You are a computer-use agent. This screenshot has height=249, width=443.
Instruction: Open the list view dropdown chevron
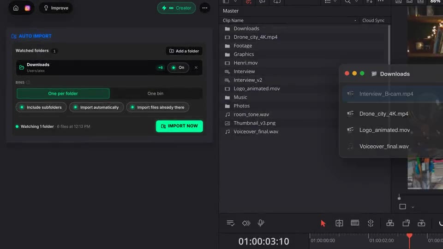335,1
